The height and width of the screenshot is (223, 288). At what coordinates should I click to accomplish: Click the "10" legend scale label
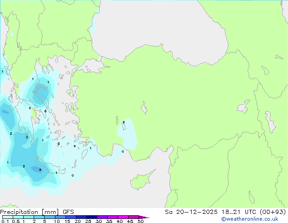coord(57,221)
